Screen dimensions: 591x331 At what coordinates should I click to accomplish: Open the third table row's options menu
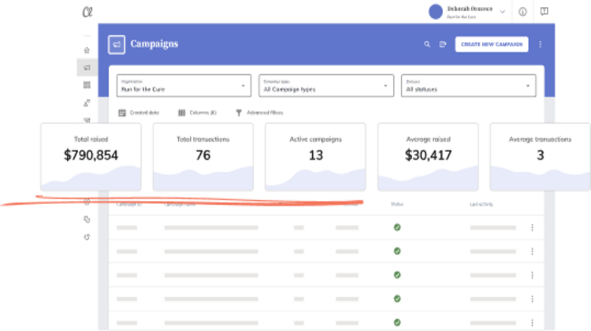[532, 275]
